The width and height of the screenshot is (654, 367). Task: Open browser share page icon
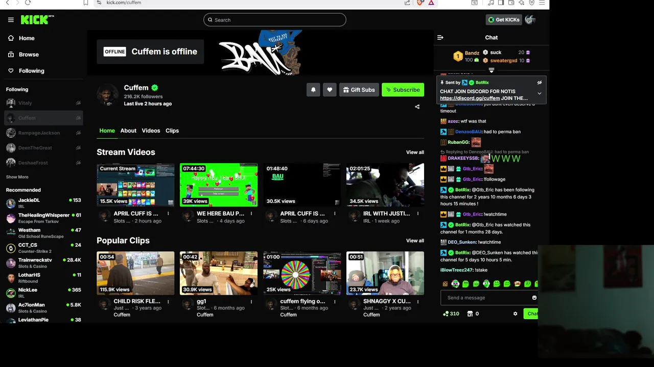tap(407, 3)
